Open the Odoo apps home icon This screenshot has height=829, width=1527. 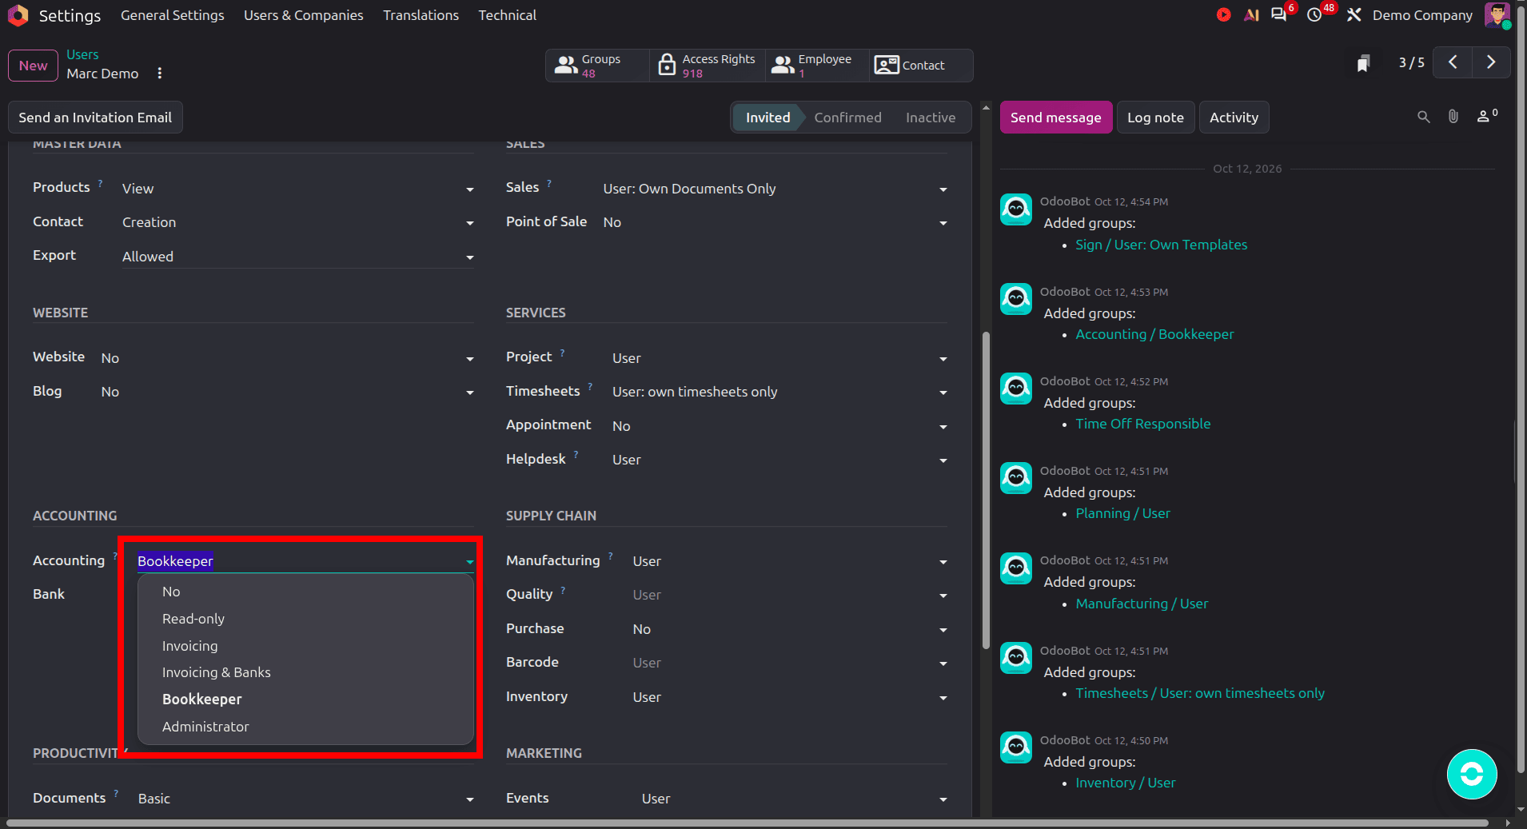pos(18,15)
